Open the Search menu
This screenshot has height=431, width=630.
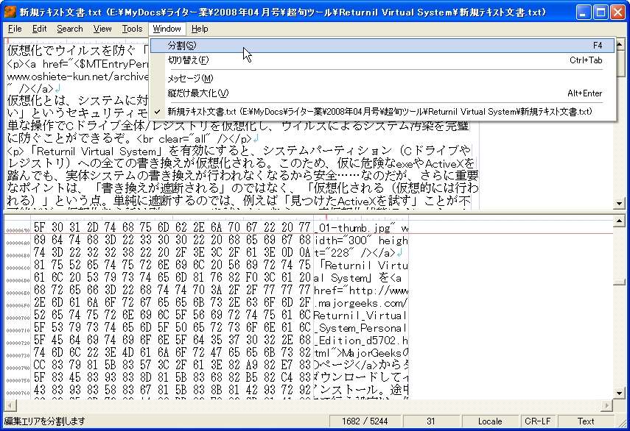point(70,29)
